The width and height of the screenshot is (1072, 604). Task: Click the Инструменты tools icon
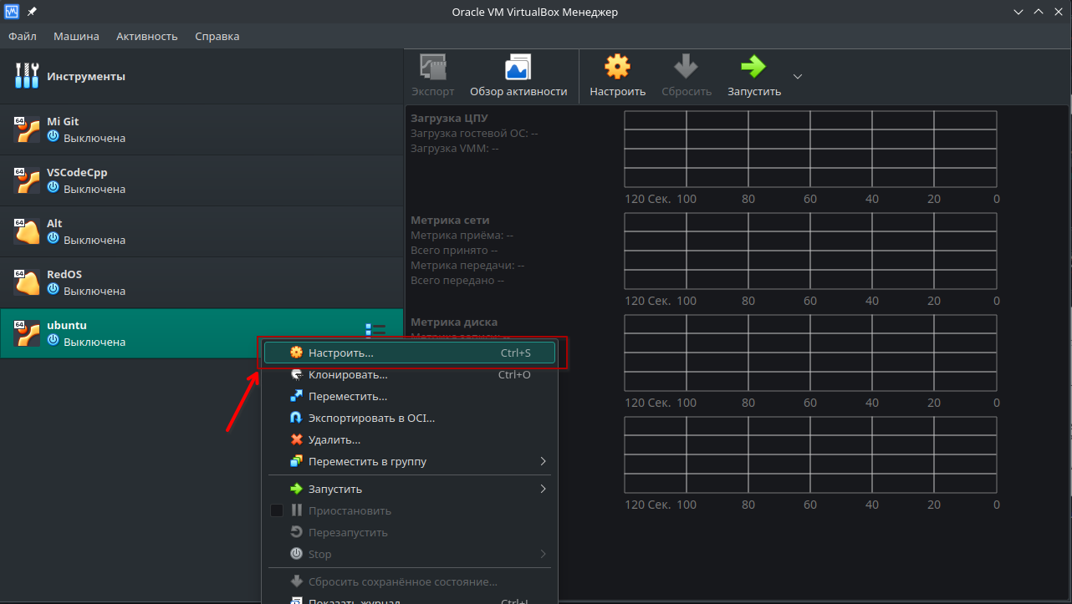click(x=27, y=76)
